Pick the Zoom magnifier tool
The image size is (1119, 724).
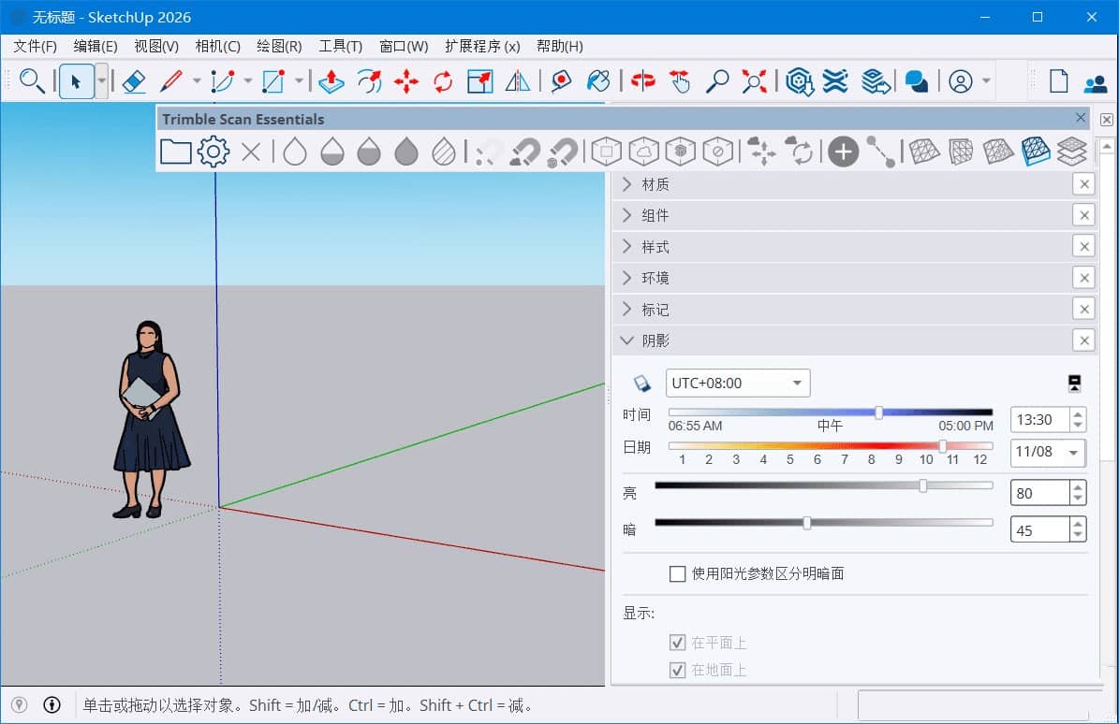tap(717, 81)
